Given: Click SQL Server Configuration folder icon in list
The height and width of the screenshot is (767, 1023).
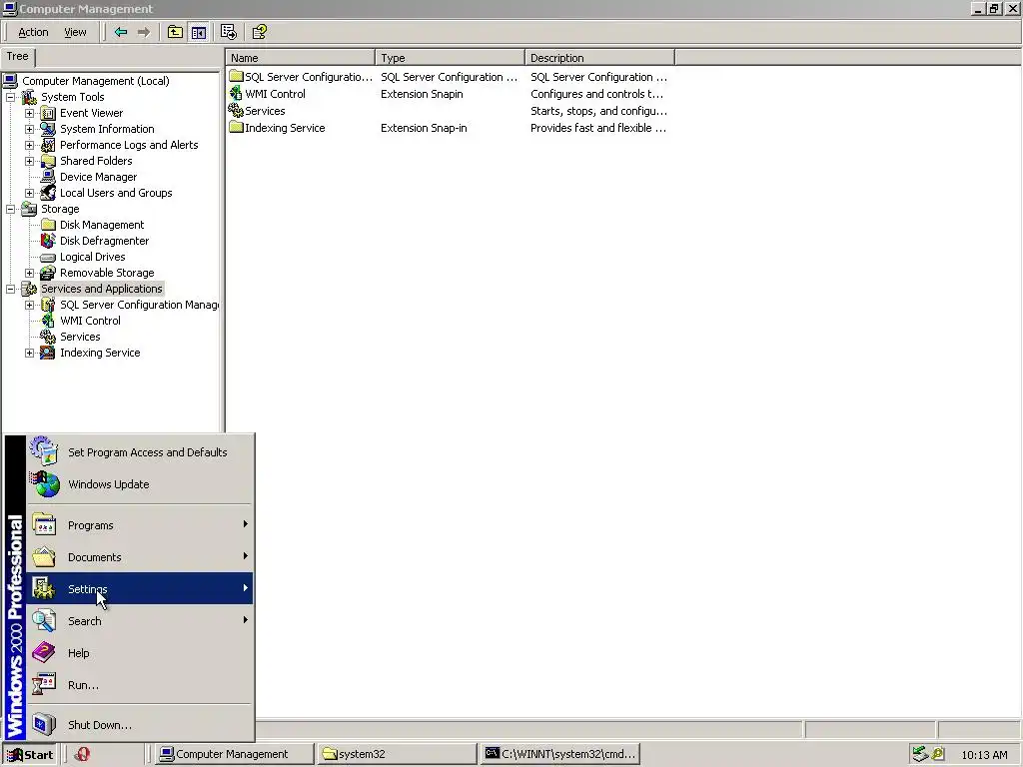Looking at the screenshot, I should point(236,77).
